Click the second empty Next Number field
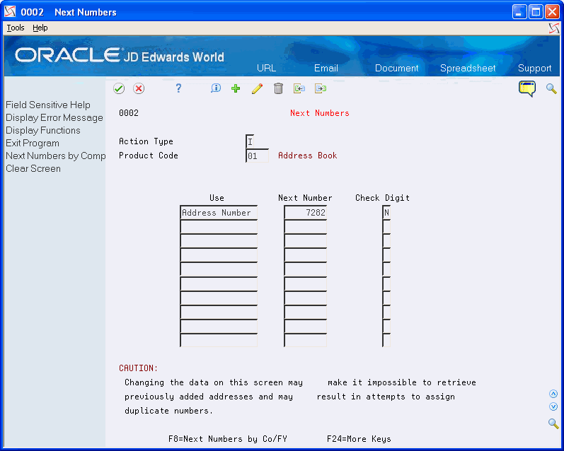This screenshot has width=564, height=451. (306, 241)
